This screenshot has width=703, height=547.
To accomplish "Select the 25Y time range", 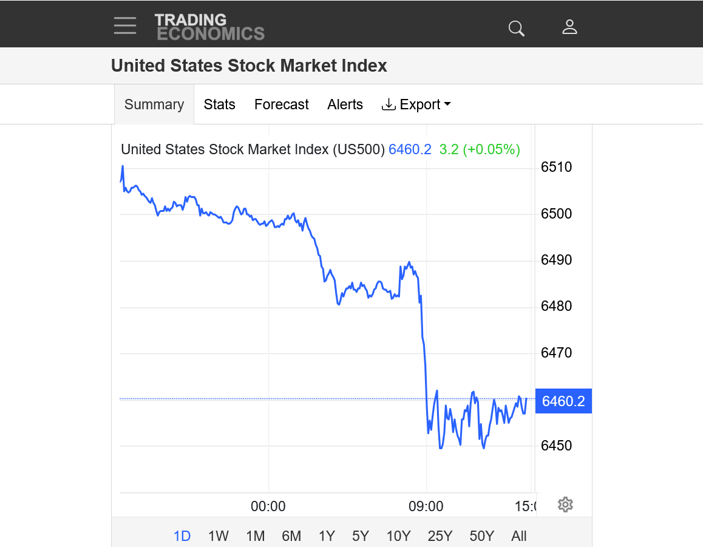I will click(x=440, y=536).
